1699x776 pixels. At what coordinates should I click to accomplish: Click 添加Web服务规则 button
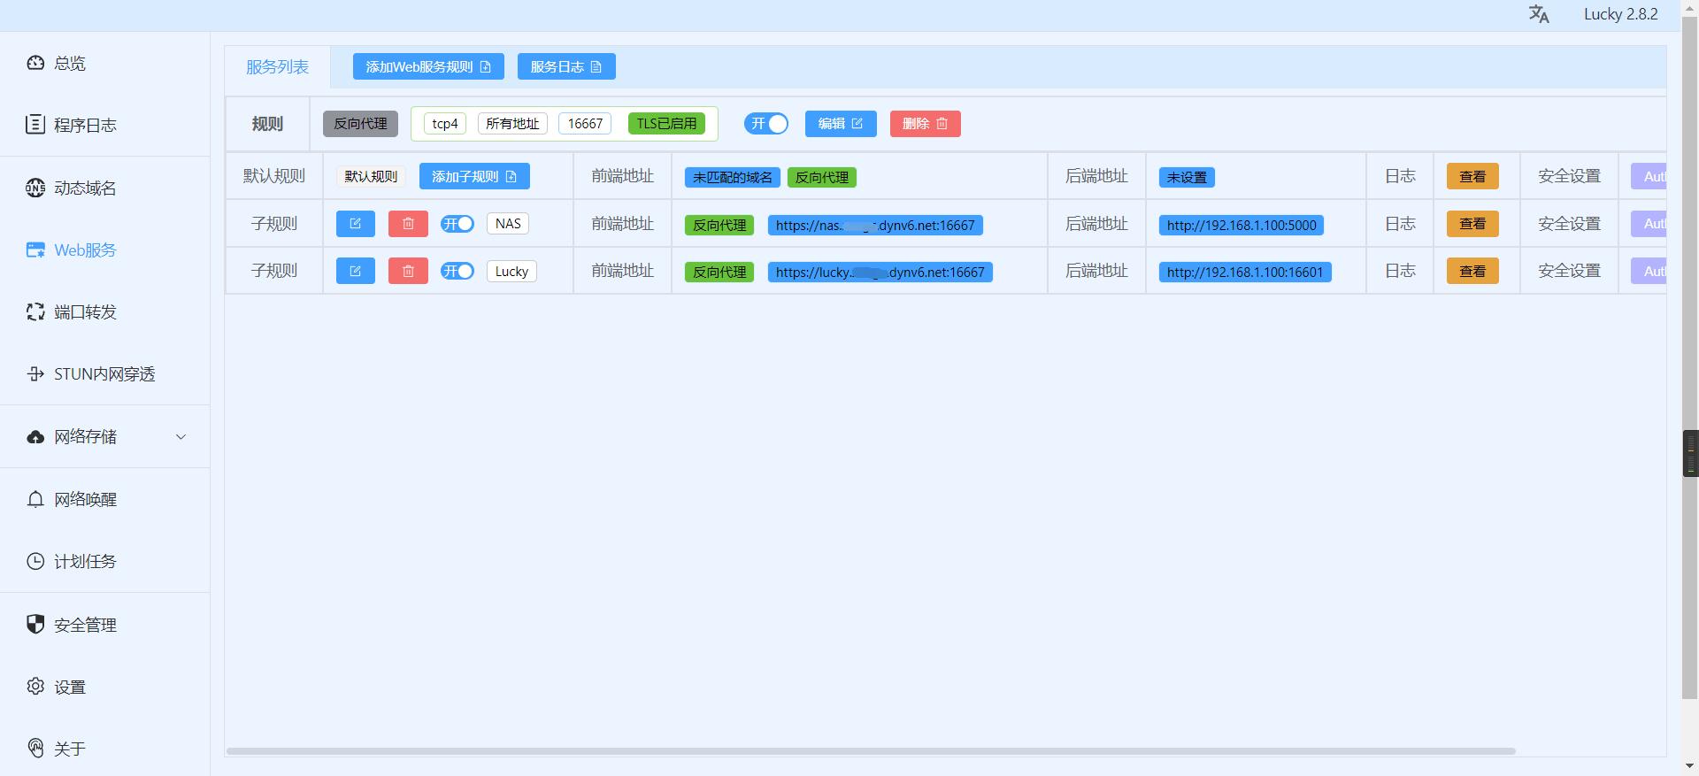click(x=428, y=66)
